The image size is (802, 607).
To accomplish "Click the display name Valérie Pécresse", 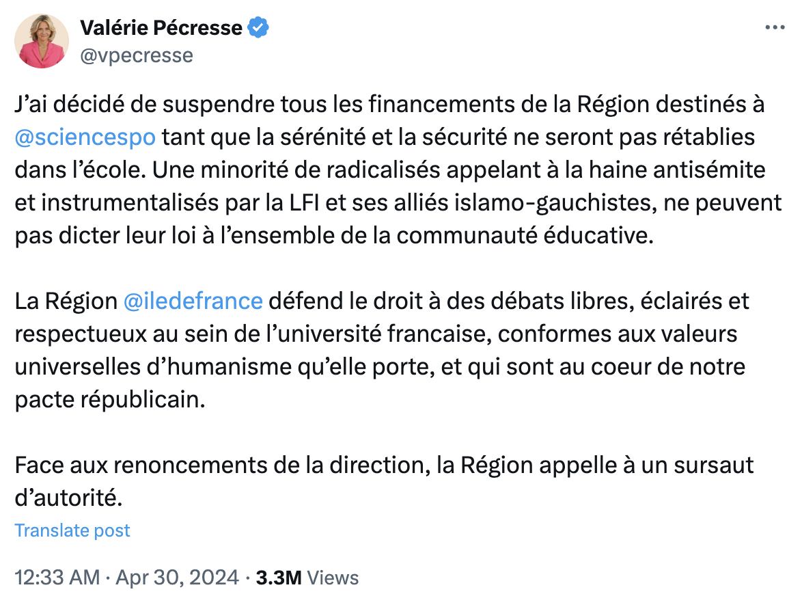I will [x=161, y=27].
